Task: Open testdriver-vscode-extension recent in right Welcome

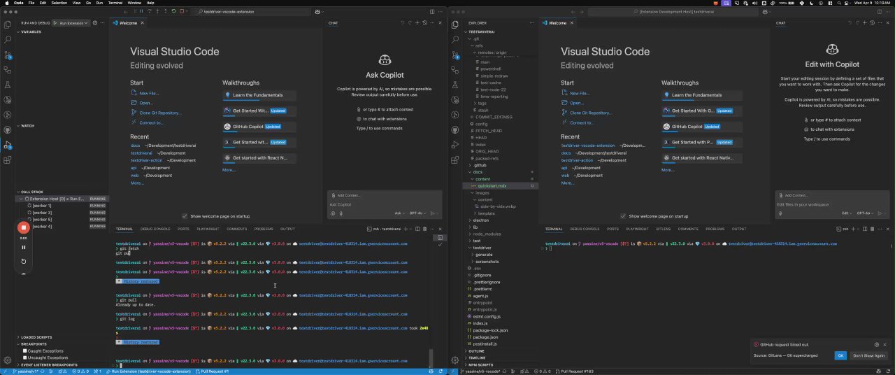Action: click(x=588, y=146)
